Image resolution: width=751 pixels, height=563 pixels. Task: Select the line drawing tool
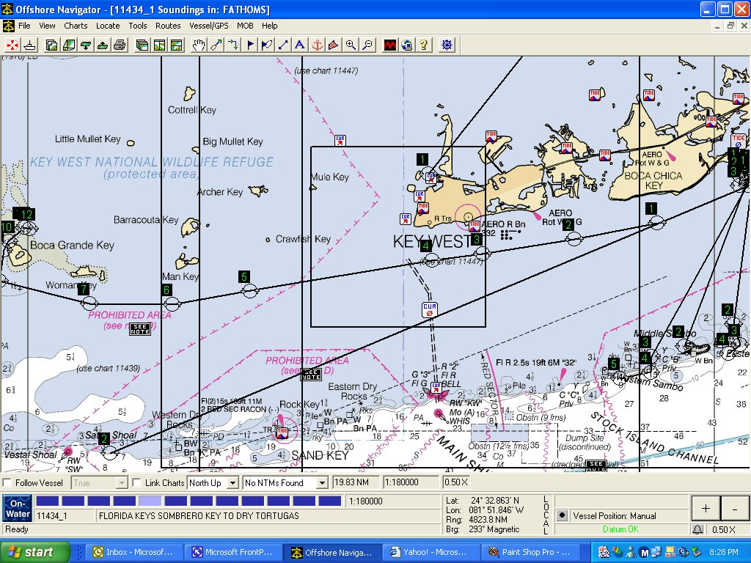point(283,45)
